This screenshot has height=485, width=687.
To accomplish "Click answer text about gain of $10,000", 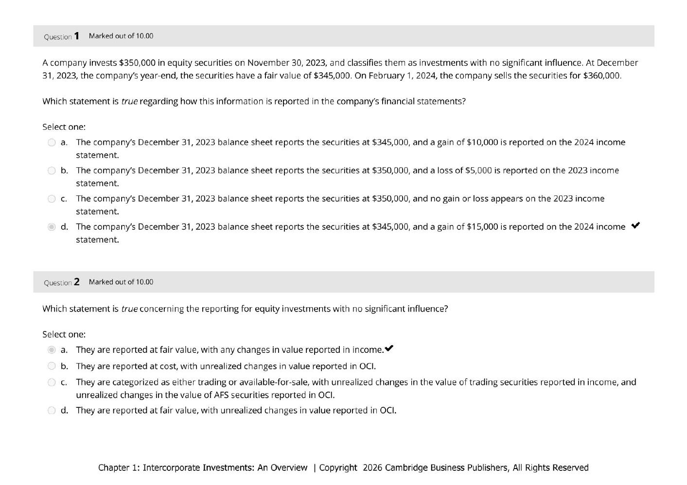I will click(351, 149).
